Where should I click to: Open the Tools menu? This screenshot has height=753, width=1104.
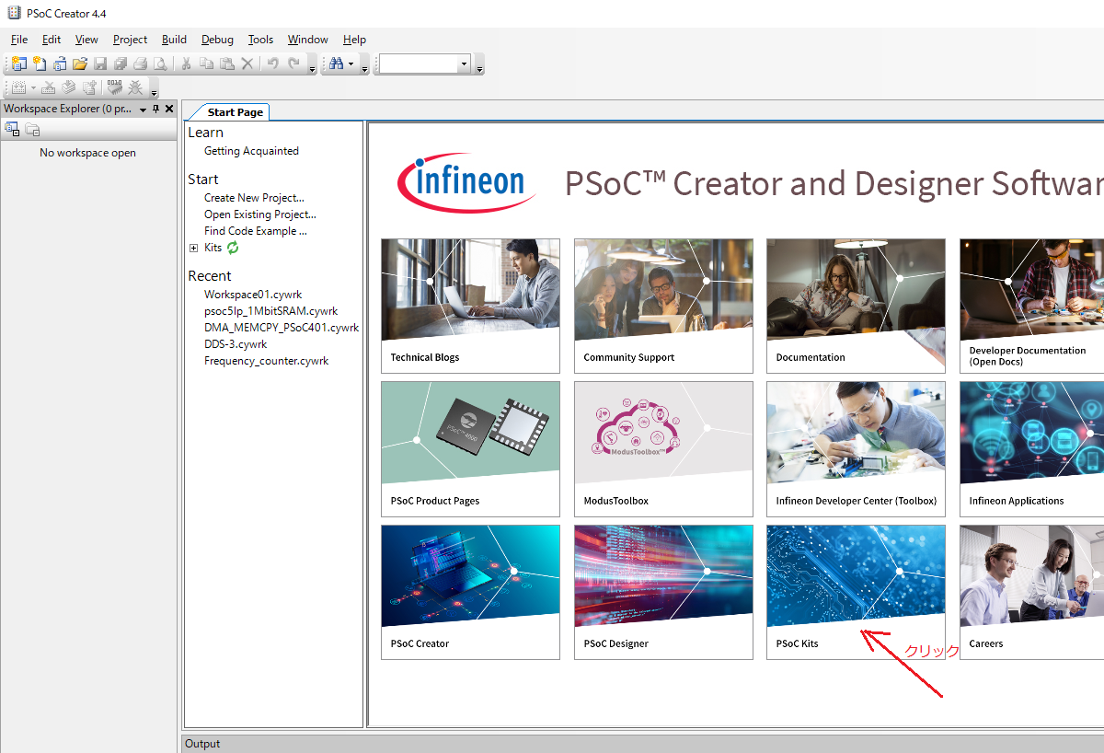coord(260,40)
